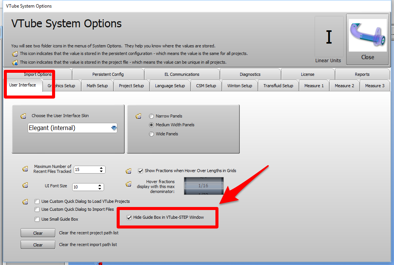
Task: Click folder icon next to panel width options
Action: click(139, 116)
